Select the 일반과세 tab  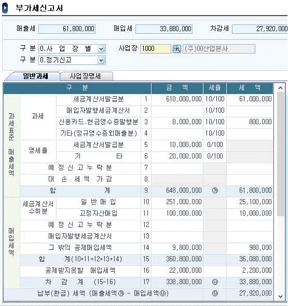35,76
